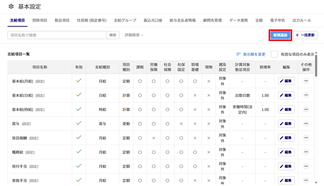
Task: Click the ellipsis icon for 基本給(時給)
Action: pyautogui.click(x=306, y=110)
